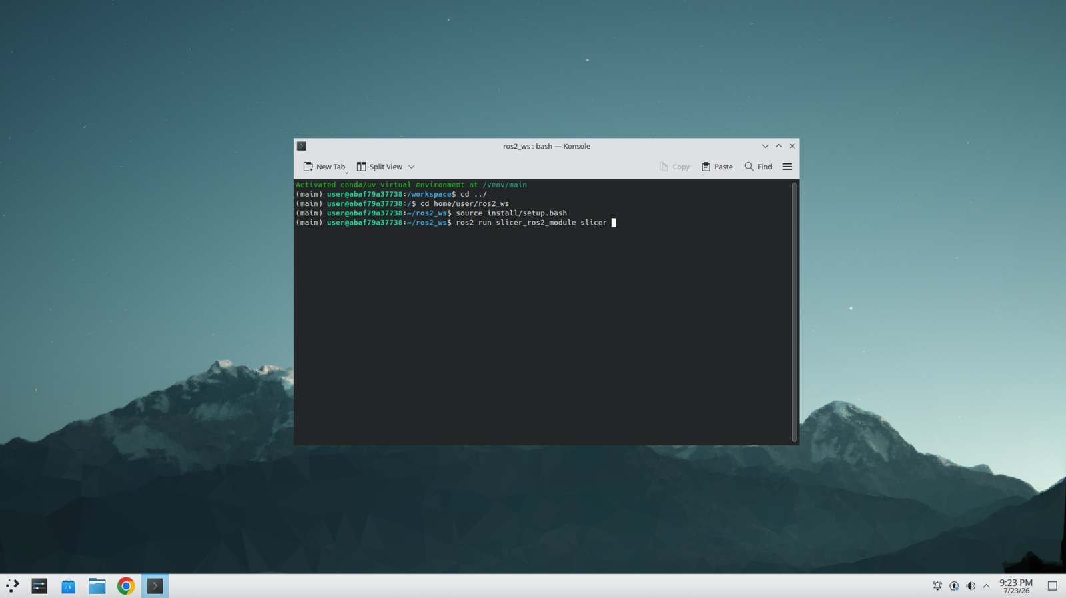Image resolution: width=1066 pixels, height=598 pixels.
Task: Close the Konsole window
Action: click(792, 146)
